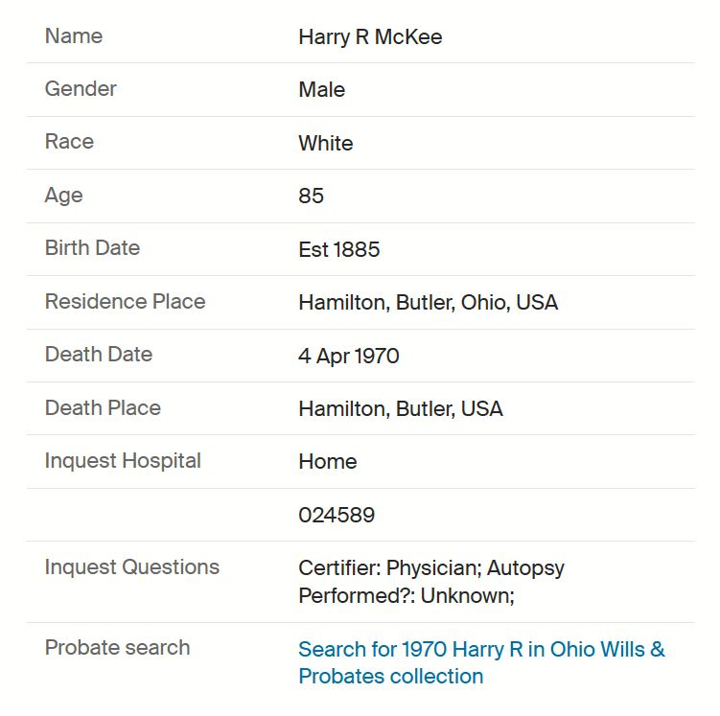Click the Name field label
720x716 pixels.
pos(74,35)
